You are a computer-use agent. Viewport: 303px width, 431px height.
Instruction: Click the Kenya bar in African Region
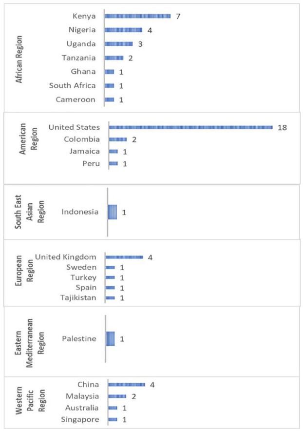138,16
